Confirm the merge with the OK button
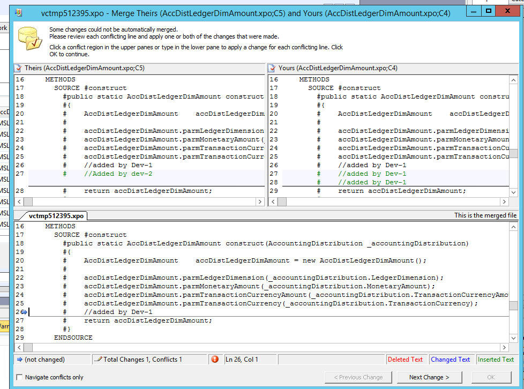 point(491,377)
